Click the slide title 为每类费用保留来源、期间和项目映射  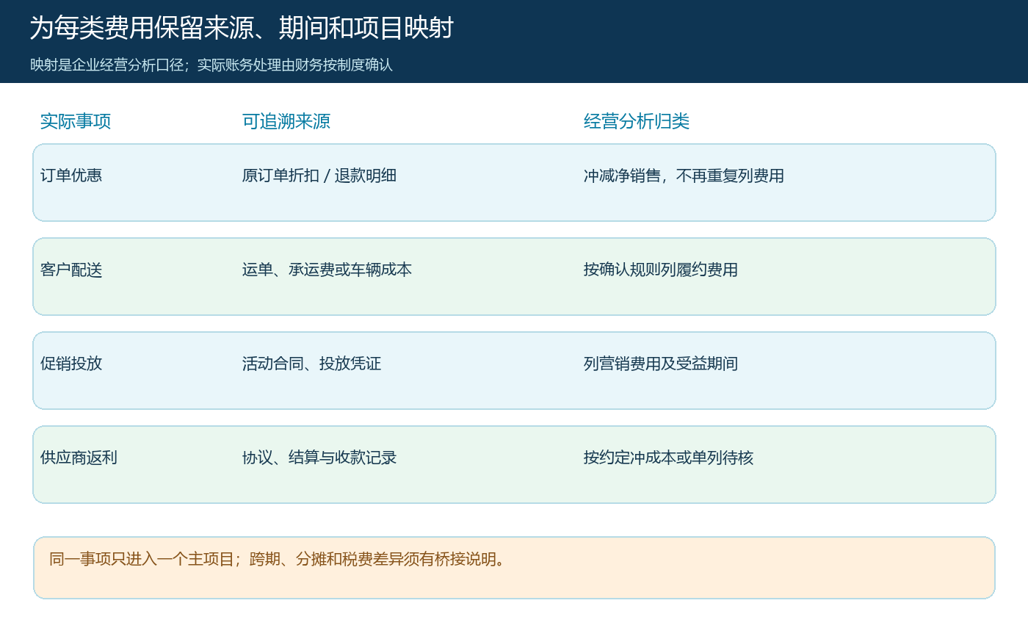click(242, 28)
